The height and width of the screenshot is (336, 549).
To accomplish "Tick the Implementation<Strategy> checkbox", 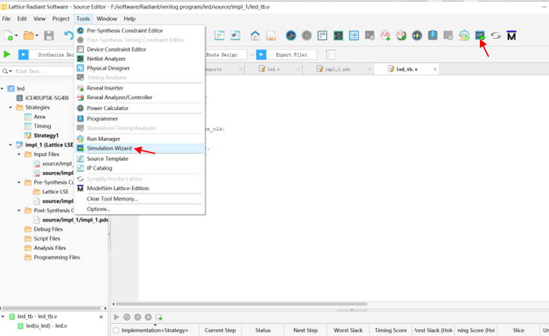I will pyautogui.click(x=116, y=330).
